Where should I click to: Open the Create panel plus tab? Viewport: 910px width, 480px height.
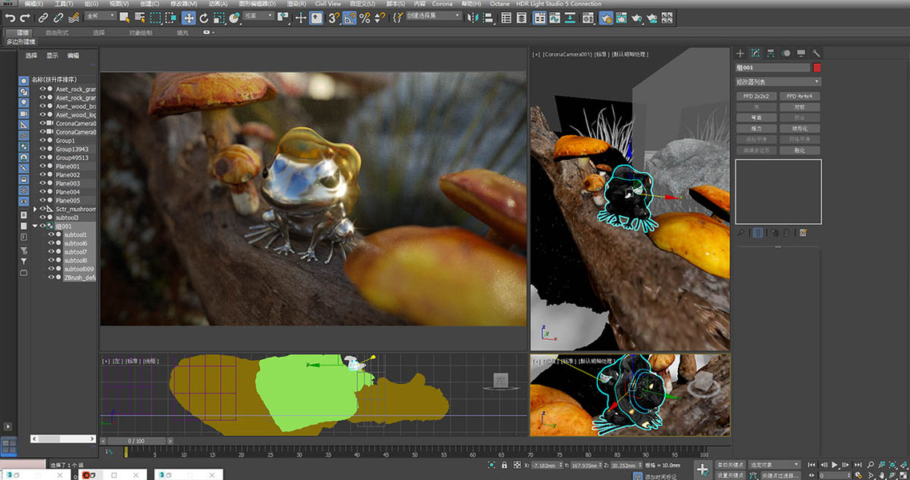tap(740, 53)
